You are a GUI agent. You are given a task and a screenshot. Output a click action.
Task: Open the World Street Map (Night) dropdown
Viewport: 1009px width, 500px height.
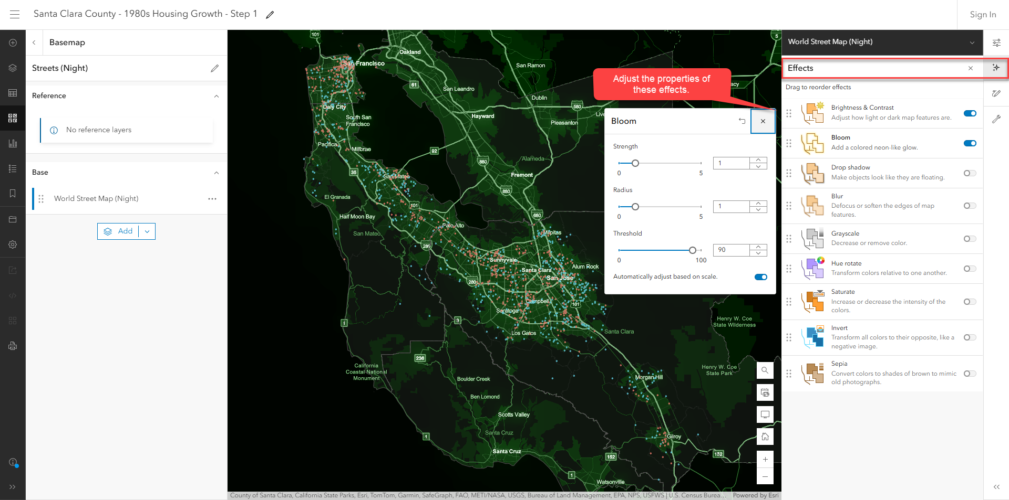(x=972, y=42)
